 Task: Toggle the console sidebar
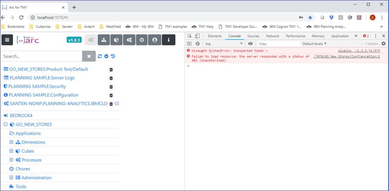[x=189, y=44]
